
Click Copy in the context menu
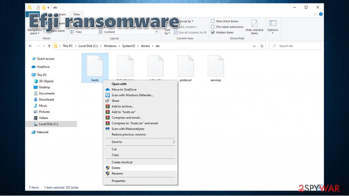[x=140, y=155]
